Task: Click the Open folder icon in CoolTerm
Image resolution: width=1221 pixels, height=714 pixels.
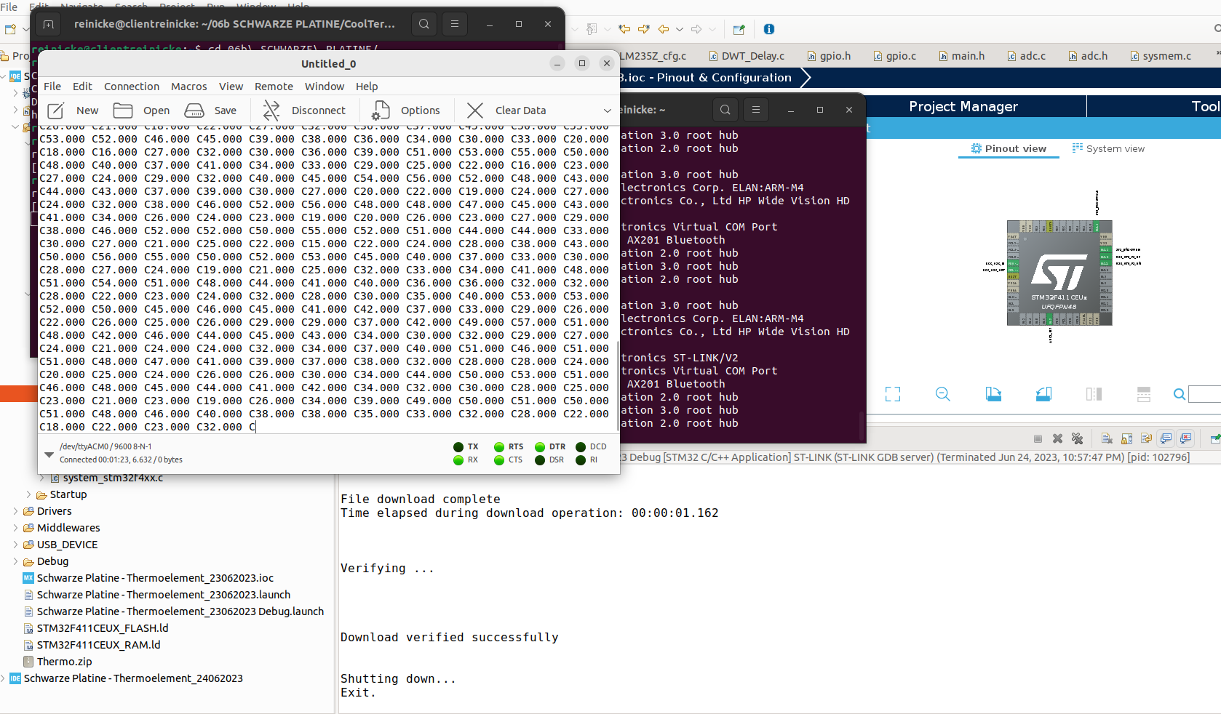Action: tap(123, 111)
